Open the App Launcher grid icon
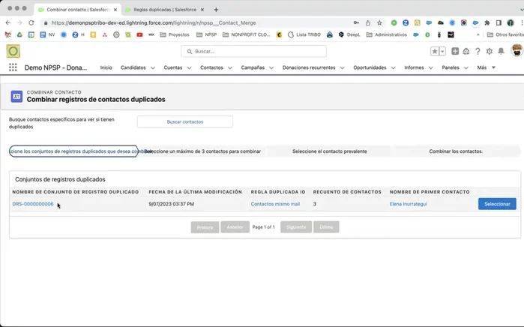 (13, 67)
